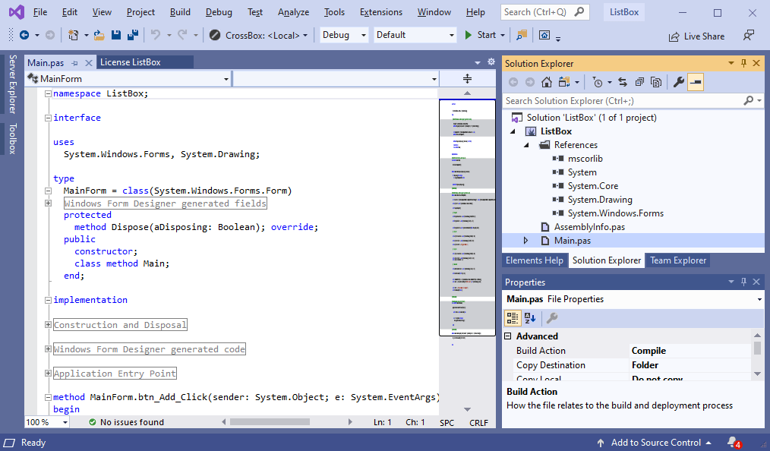The height and width of the screenshot is (451, 770).
Task: Toggle auto-hide pin on Properties panel
Action: coord(743,282)
